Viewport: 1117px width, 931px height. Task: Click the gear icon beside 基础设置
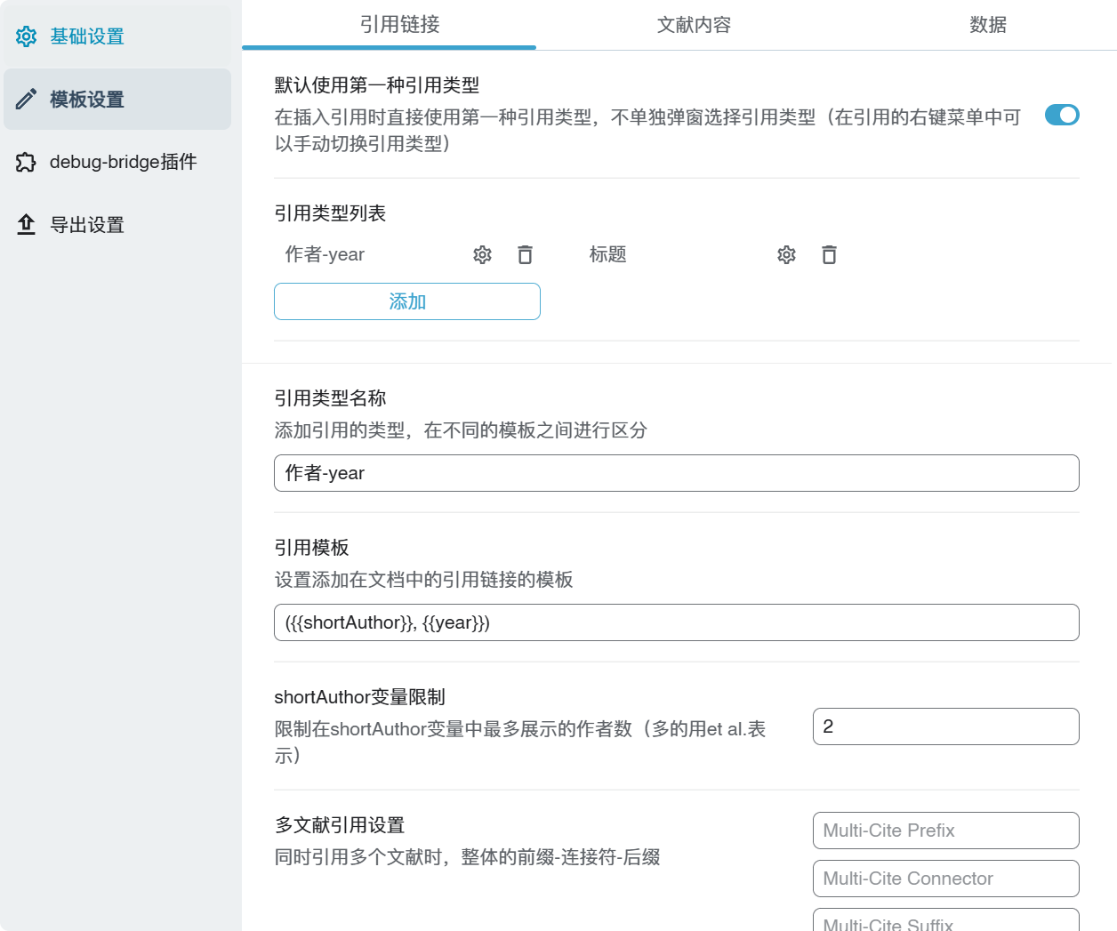27,36
